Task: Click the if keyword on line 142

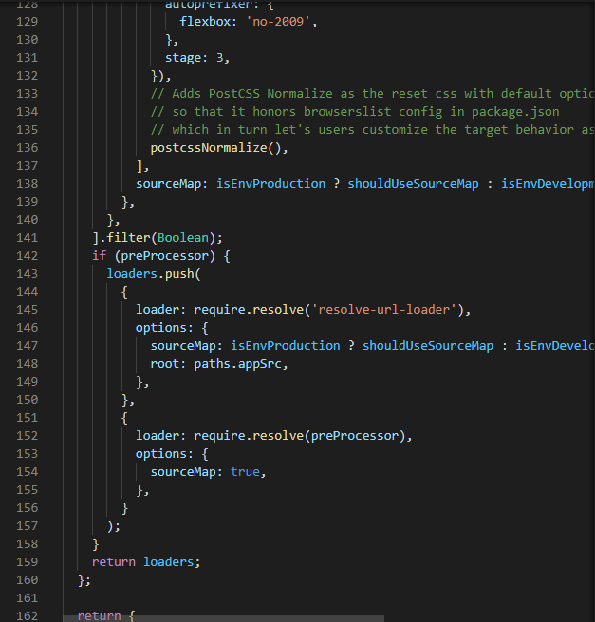Action: click(100, 256)
